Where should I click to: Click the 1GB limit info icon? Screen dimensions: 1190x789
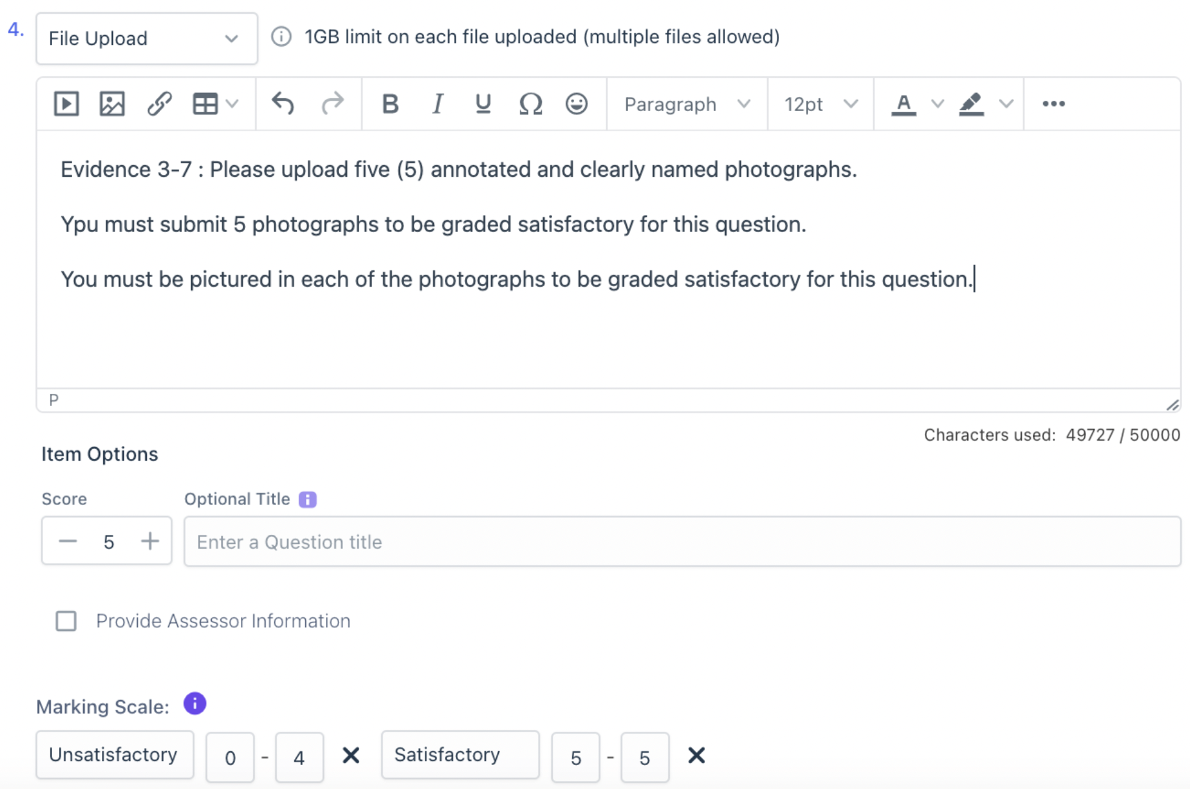281,36
